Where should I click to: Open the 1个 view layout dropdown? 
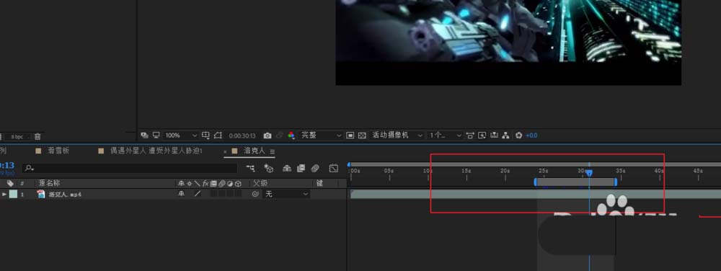[x=445, y=135]
